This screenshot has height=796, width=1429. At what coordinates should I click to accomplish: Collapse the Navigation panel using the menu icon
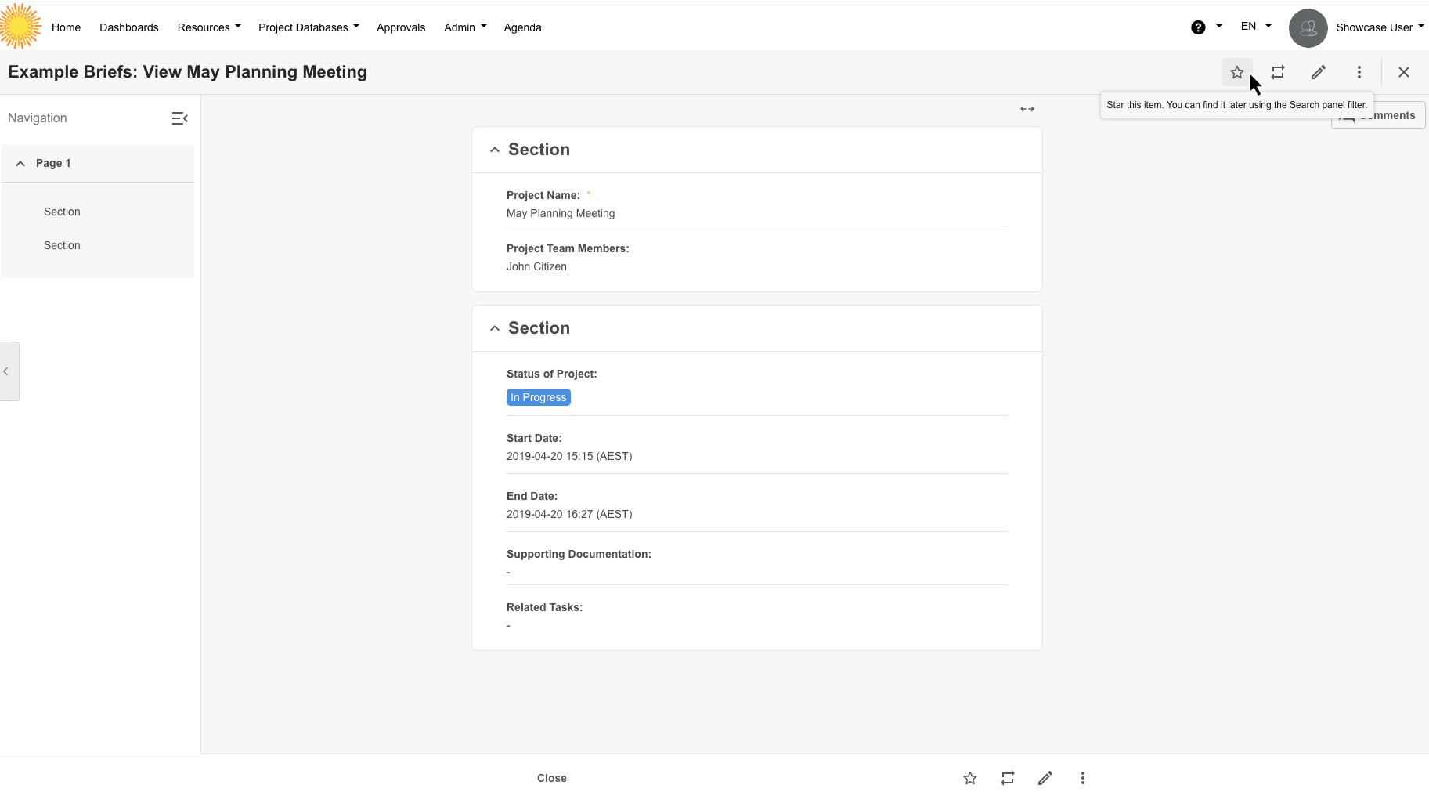(x=179, y=118)
